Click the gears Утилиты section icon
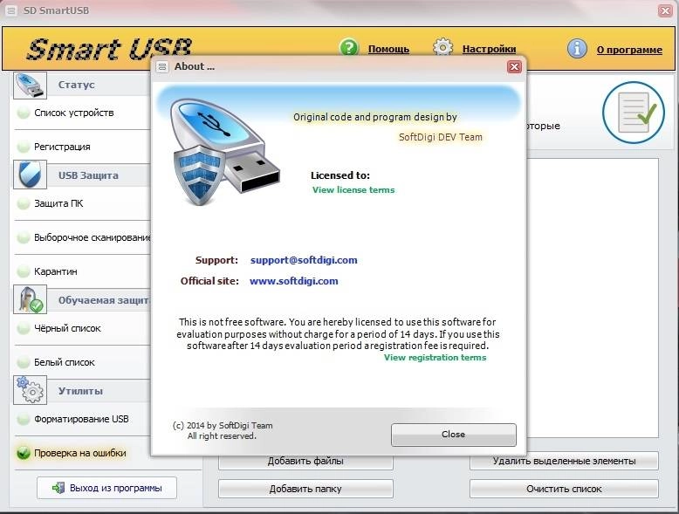The image size is (679, 514). coord(30,390)
